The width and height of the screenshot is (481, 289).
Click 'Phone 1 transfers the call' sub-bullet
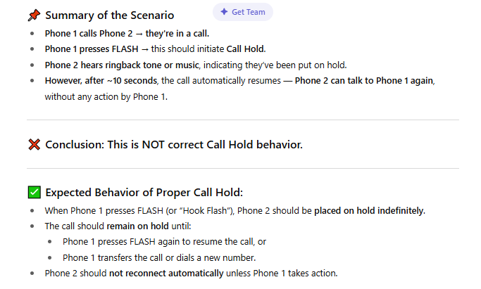[x=159, y=258]
